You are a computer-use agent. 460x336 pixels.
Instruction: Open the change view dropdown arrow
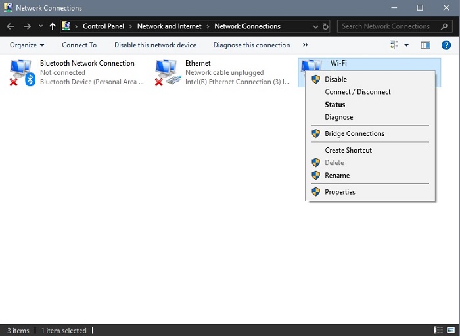(406, 45)
